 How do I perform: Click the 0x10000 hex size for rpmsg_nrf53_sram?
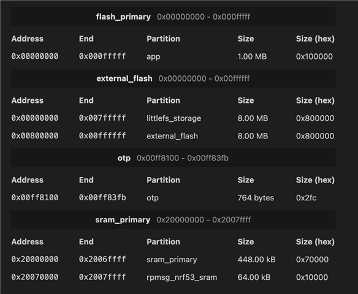point(312,277)
